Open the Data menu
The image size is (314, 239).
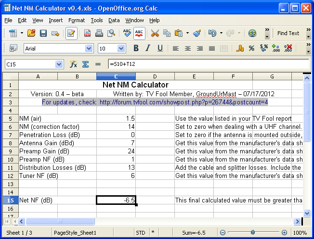[114, 20]
